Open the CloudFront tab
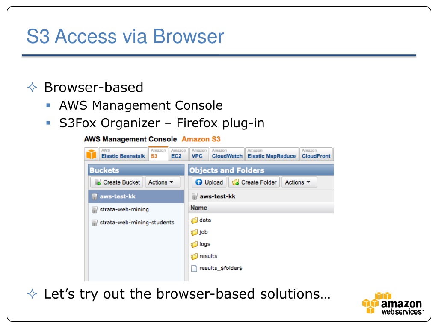The image size is (438, 328). 316,154
